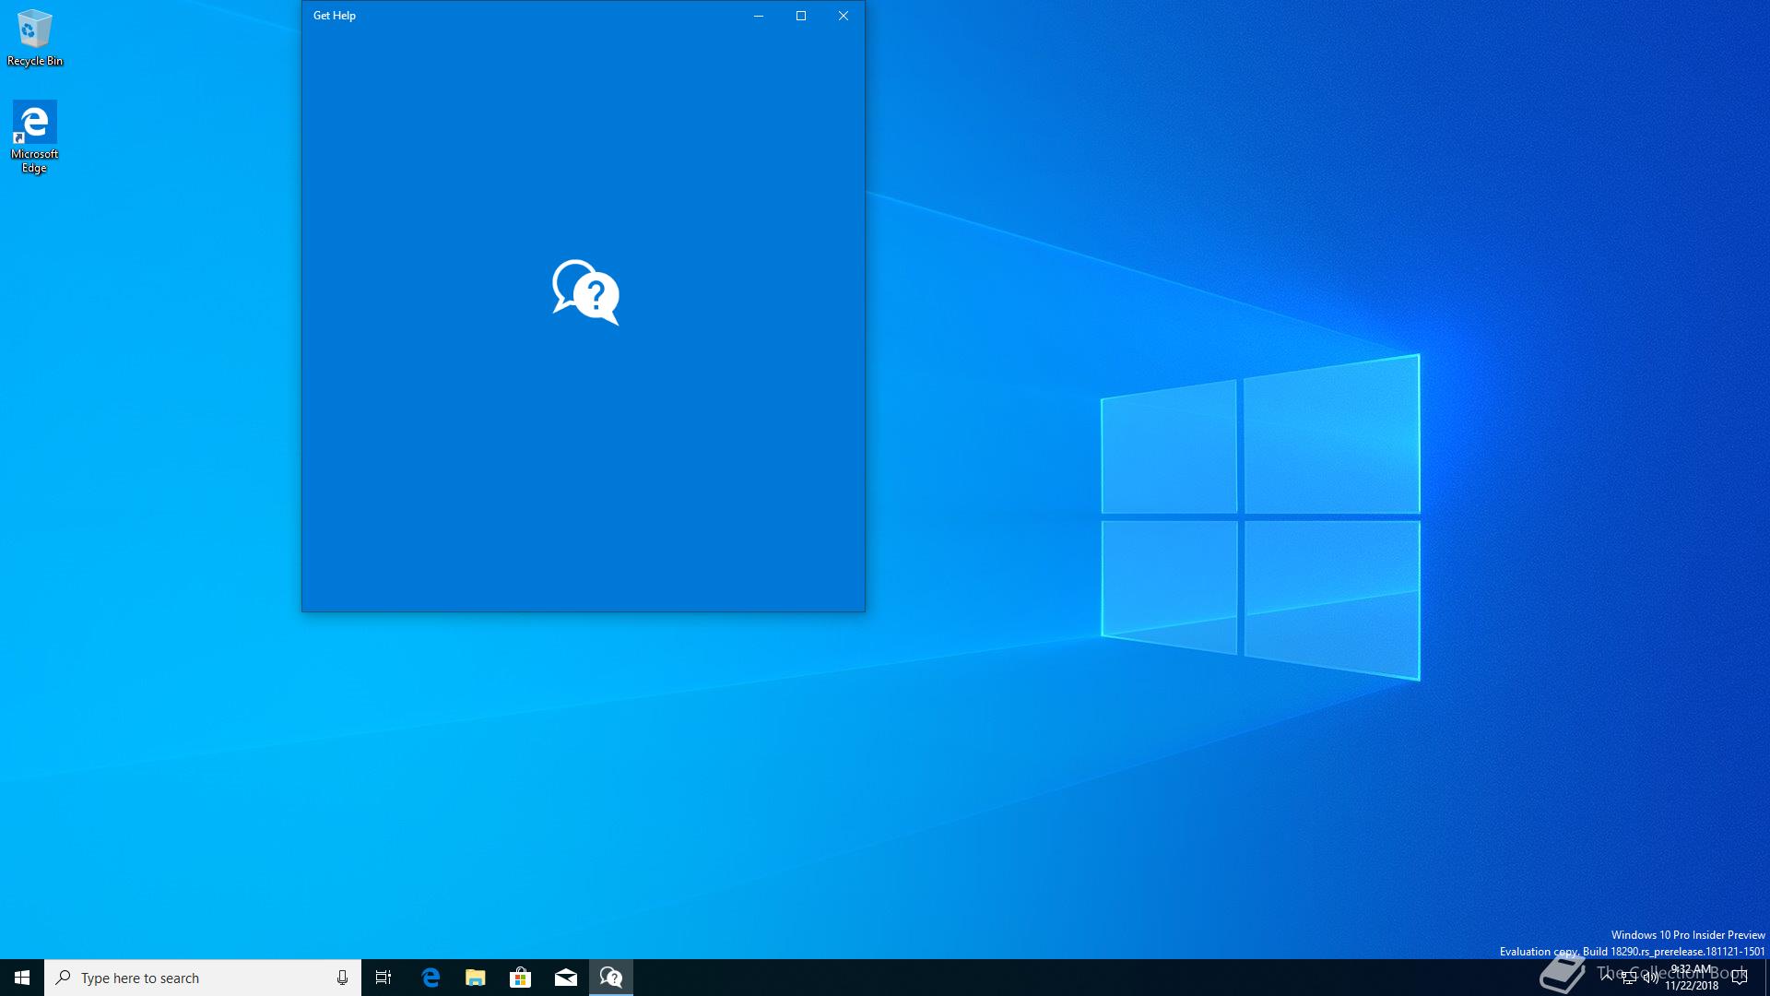Maximize the Get Help window
This screenshot has width=1770, height=996.
(x=801, y=16)
